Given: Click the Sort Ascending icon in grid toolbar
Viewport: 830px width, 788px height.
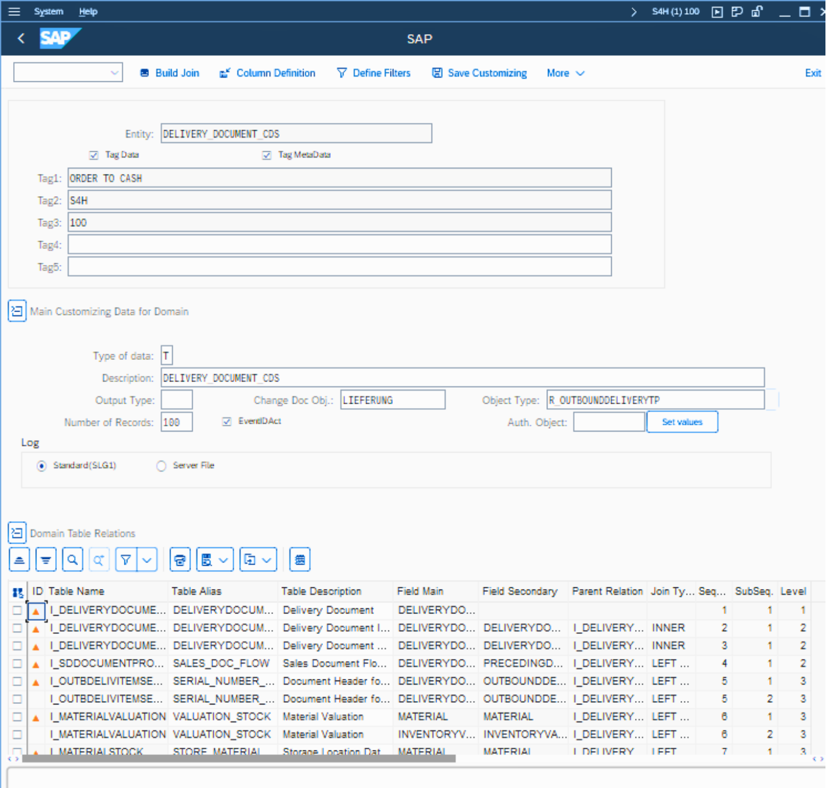Looking at the screenshot, I should pyautogui.click(x=19, y=560).
